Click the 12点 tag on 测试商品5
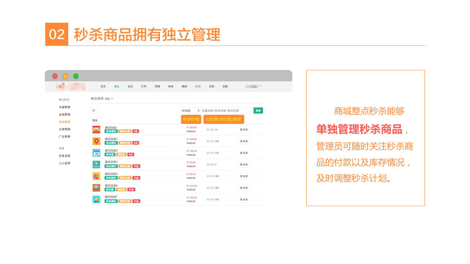 coord(136,178)
